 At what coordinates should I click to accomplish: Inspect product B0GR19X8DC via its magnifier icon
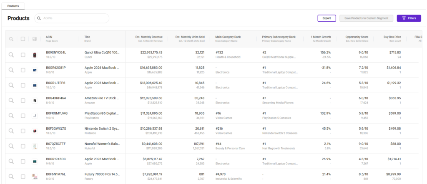pyautogui.click(x=11, y=161)
